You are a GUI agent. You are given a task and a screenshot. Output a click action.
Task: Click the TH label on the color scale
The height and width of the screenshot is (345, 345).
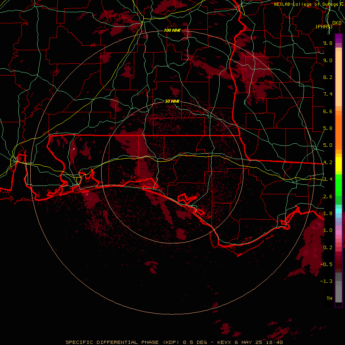pos(329,298)
